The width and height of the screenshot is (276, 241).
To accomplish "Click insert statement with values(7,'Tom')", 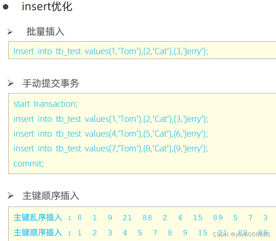I will coord(111,149).
